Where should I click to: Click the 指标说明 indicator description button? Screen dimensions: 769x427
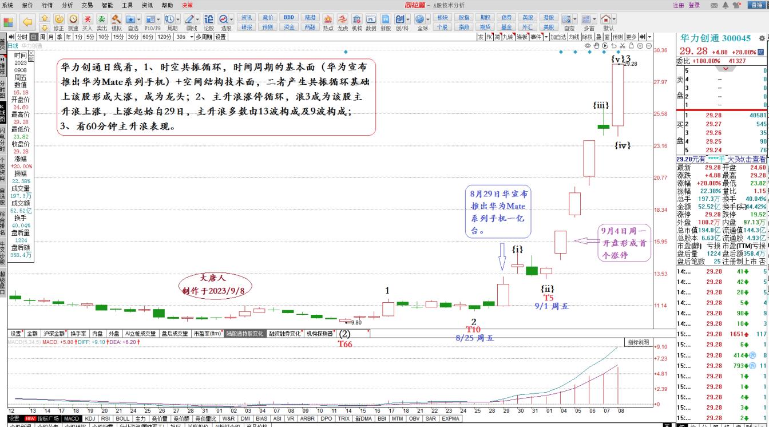637,342
